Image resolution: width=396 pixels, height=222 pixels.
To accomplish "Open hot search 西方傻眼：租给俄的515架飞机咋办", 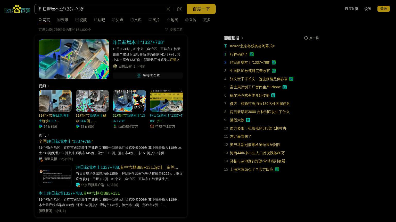I will click(258, 128).
